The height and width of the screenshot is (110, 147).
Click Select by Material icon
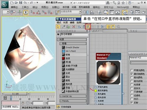click(118, 27)
